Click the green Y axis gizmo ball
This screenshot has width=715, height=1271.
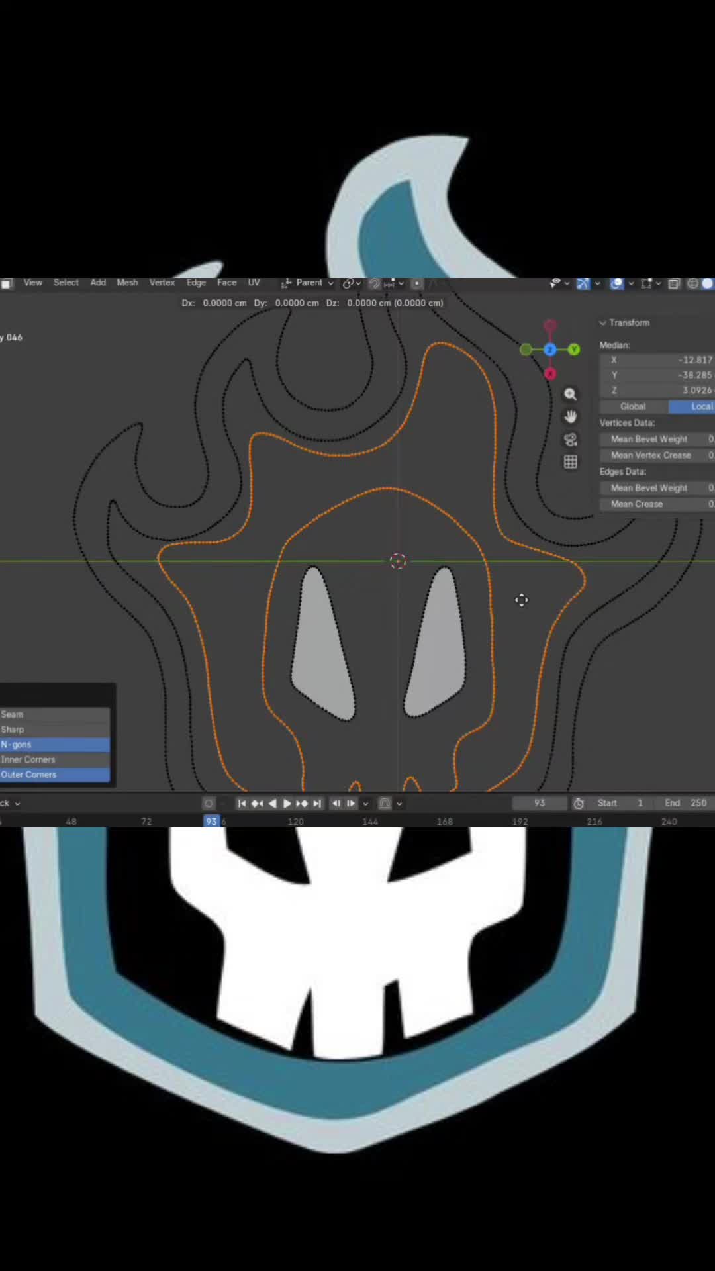pos(574,349)
